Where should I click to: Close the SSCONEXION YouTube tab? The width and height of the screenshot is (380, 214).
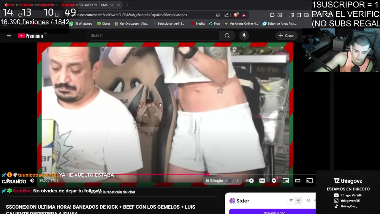click(x=118, y=5)
